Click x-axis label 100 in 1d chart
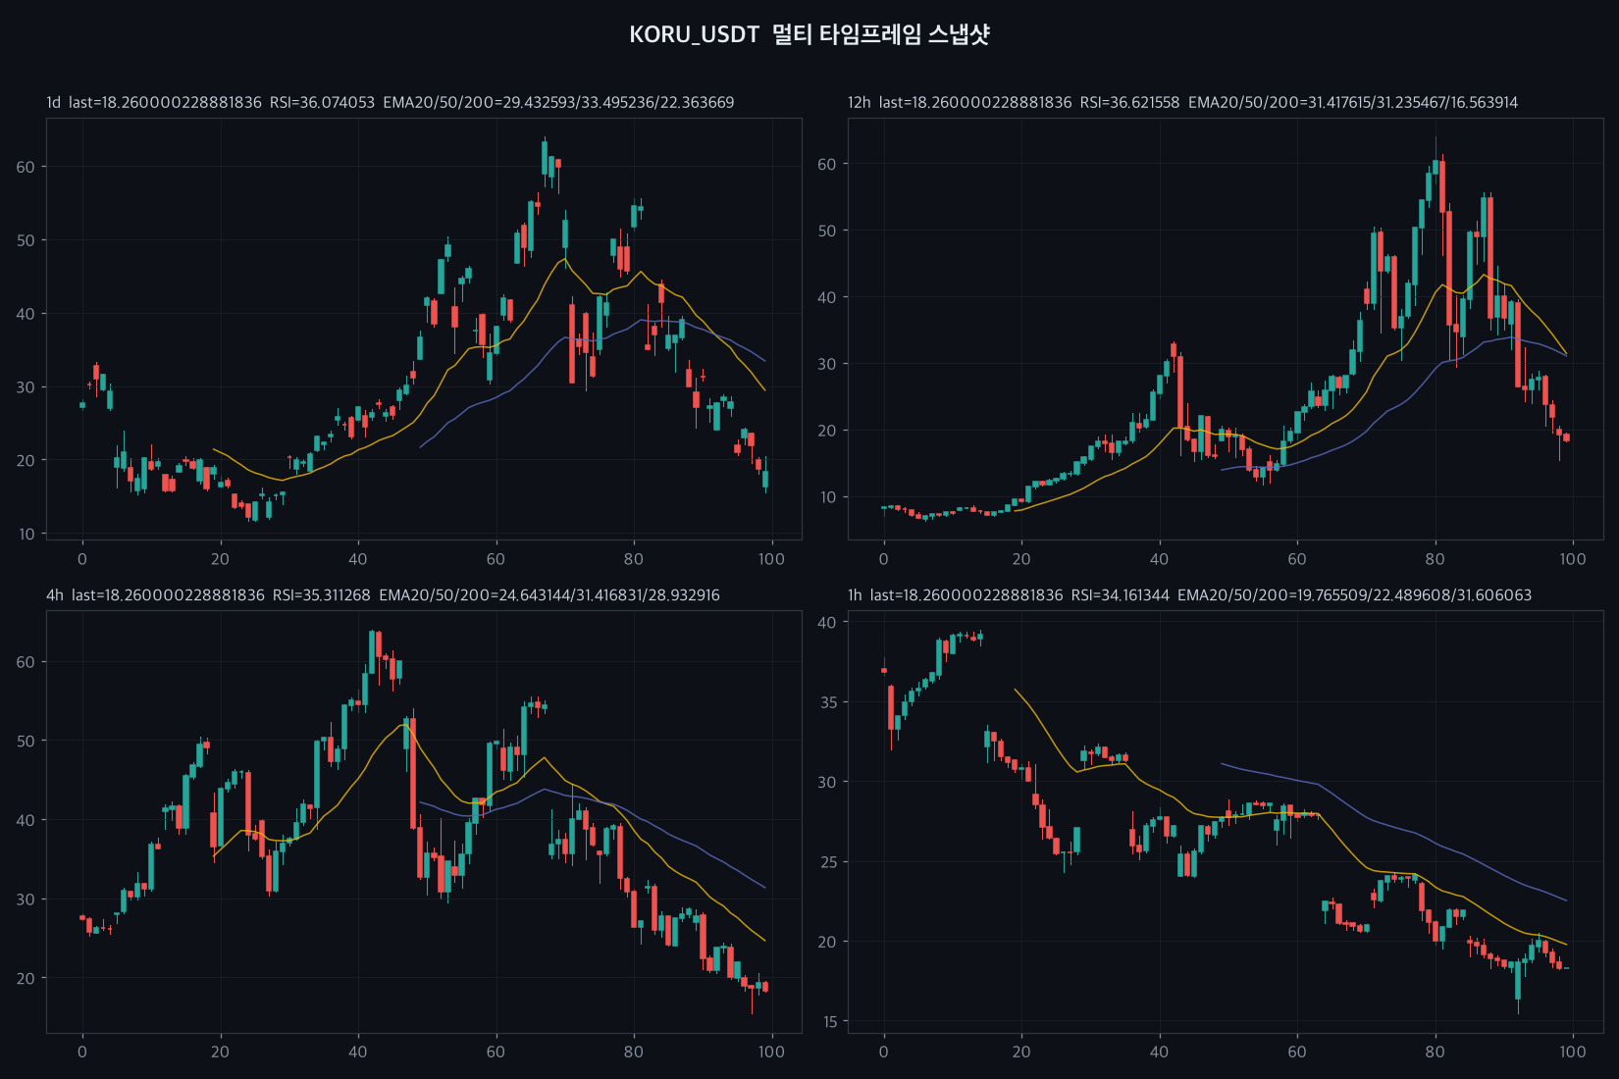1619x1079 pixels. click(x=771, y=559)
